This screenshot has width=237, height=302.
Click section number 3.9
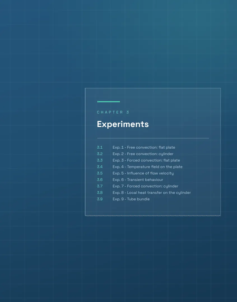click(x=100, y=199)
